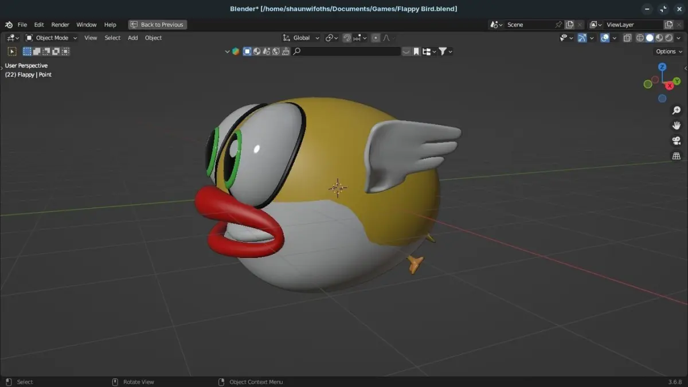The height and width of the screenshot is (387, 688).
Task: Open the viewport Add menu
Action: [132, 38]
